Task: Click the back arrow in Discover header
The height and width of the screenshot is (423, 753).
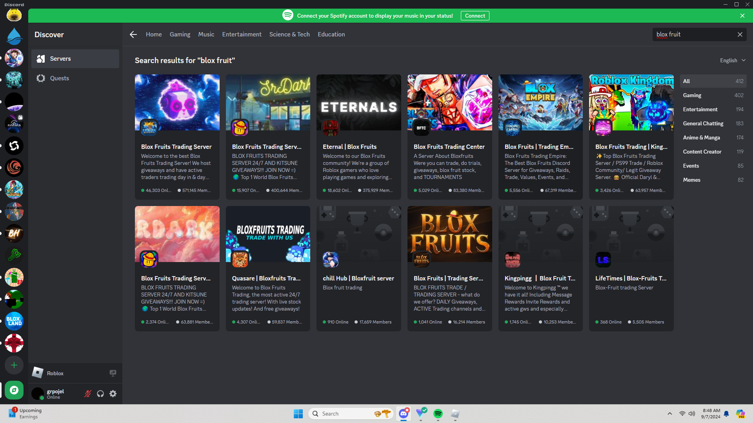Action: pos(133,34)
